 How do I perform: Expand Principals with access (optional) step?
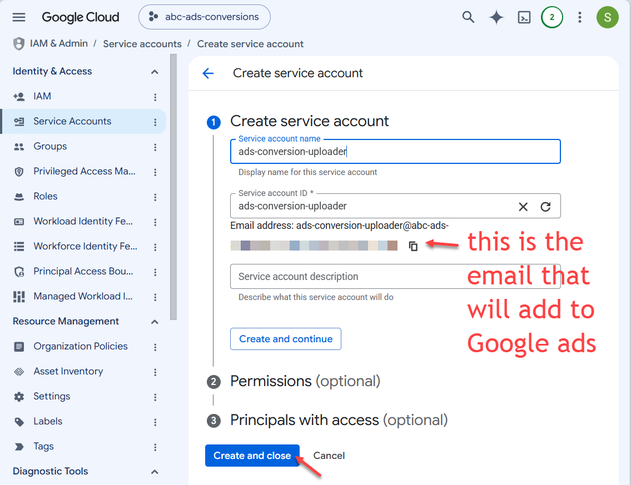coord(339,420)
